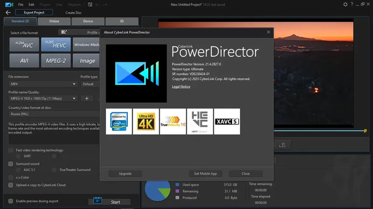Click the TrueVelocity 10 badge
This screenshot has height=209, width=373.
tap(173, 122)
